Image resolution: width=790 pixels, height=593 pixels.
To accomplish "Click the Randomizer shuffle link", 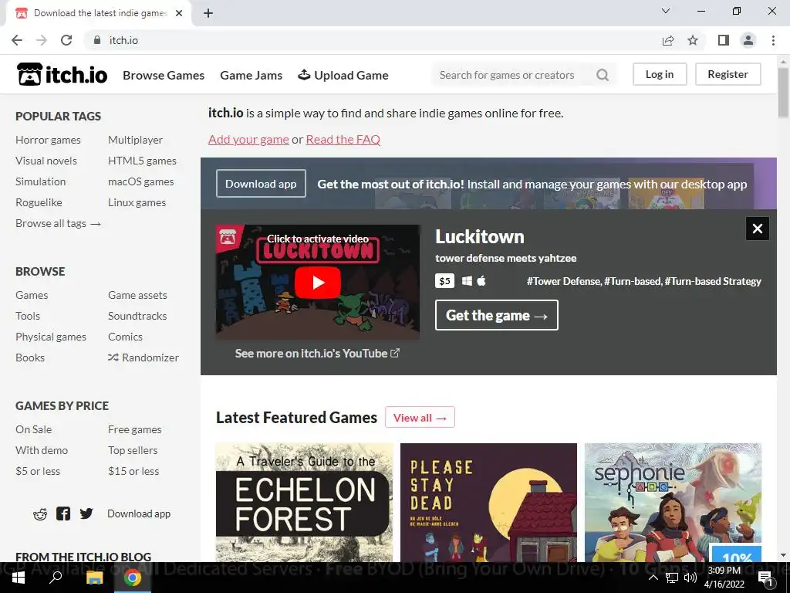I will 143,357.
